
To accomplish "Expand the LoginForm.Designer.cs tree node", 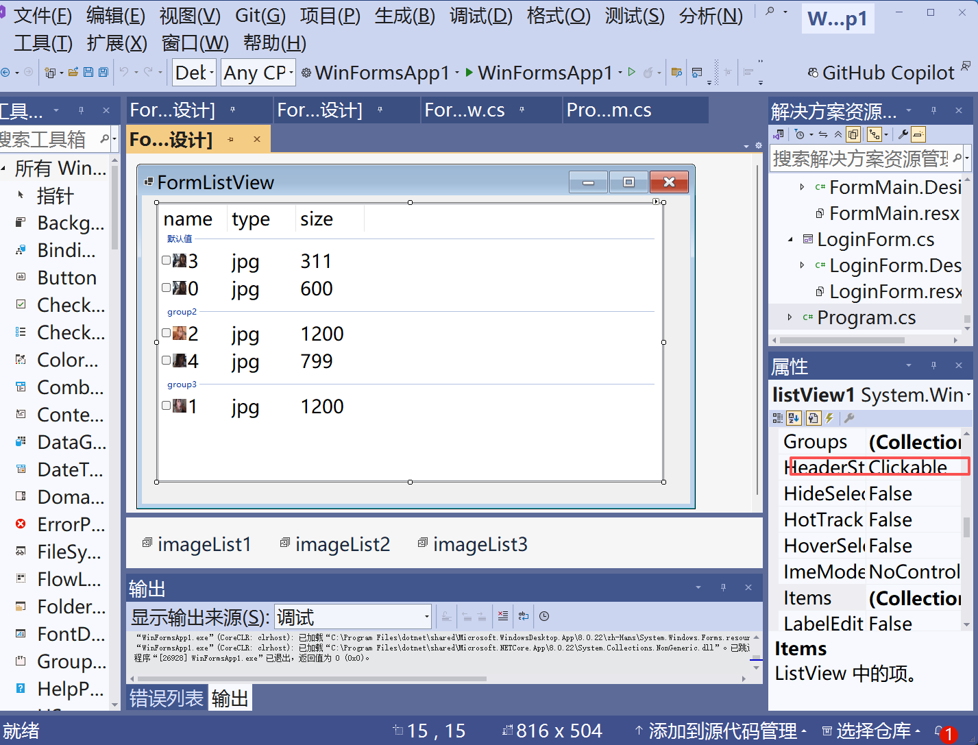I will pos(802,265).
